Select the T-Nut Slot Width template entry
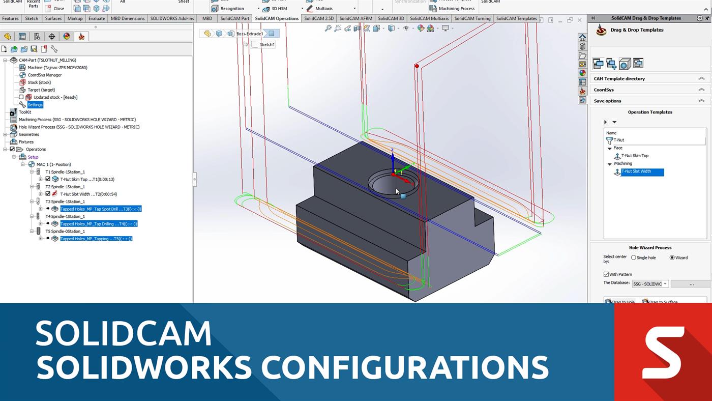This screenshot has width=712, height=401. point(636,171)
